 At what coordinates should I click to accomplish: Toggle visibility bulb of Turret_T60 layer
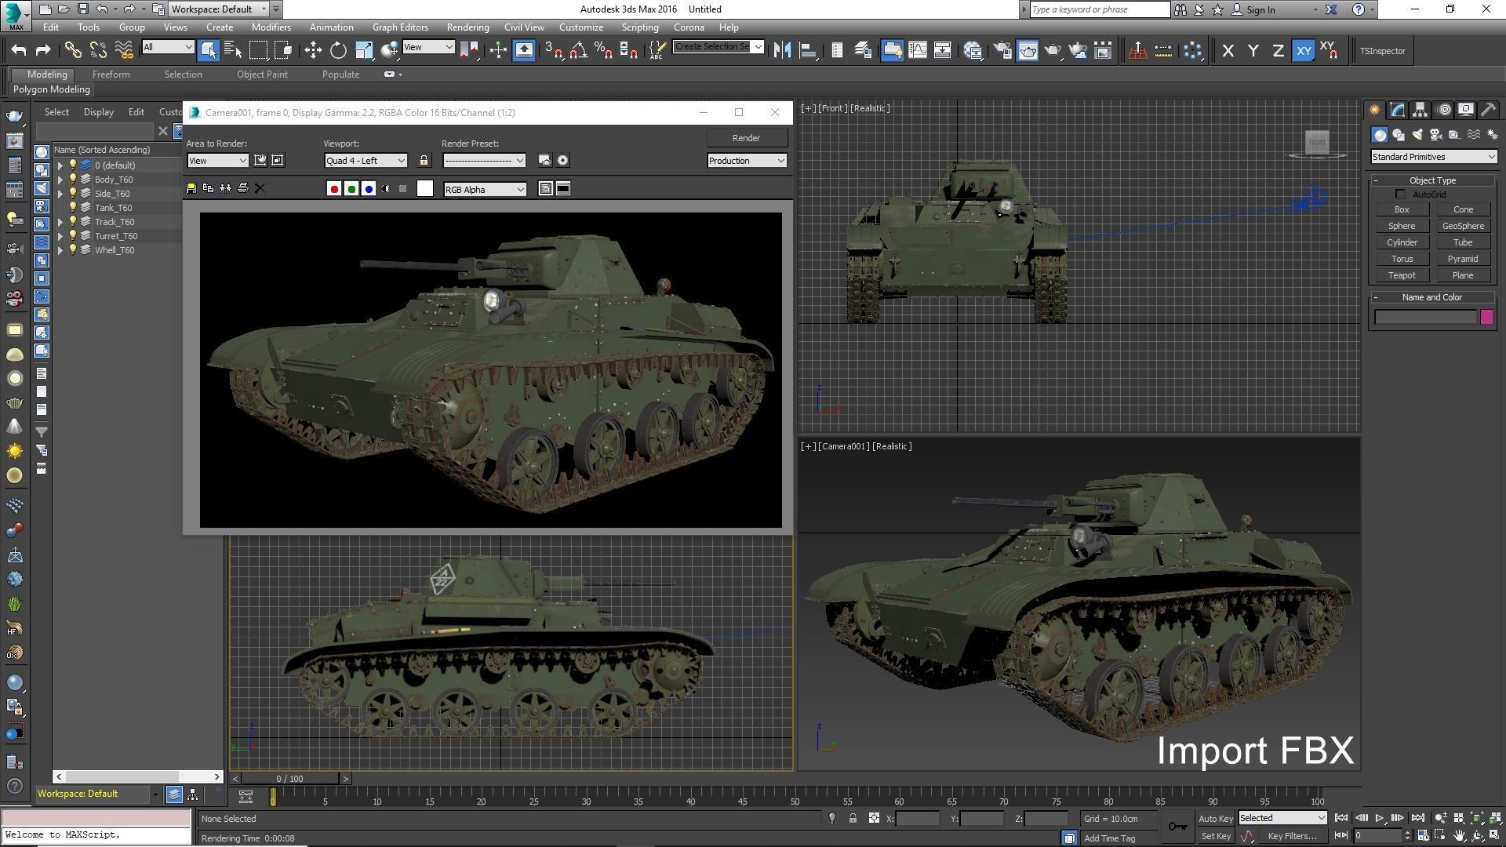coord(73,236)
